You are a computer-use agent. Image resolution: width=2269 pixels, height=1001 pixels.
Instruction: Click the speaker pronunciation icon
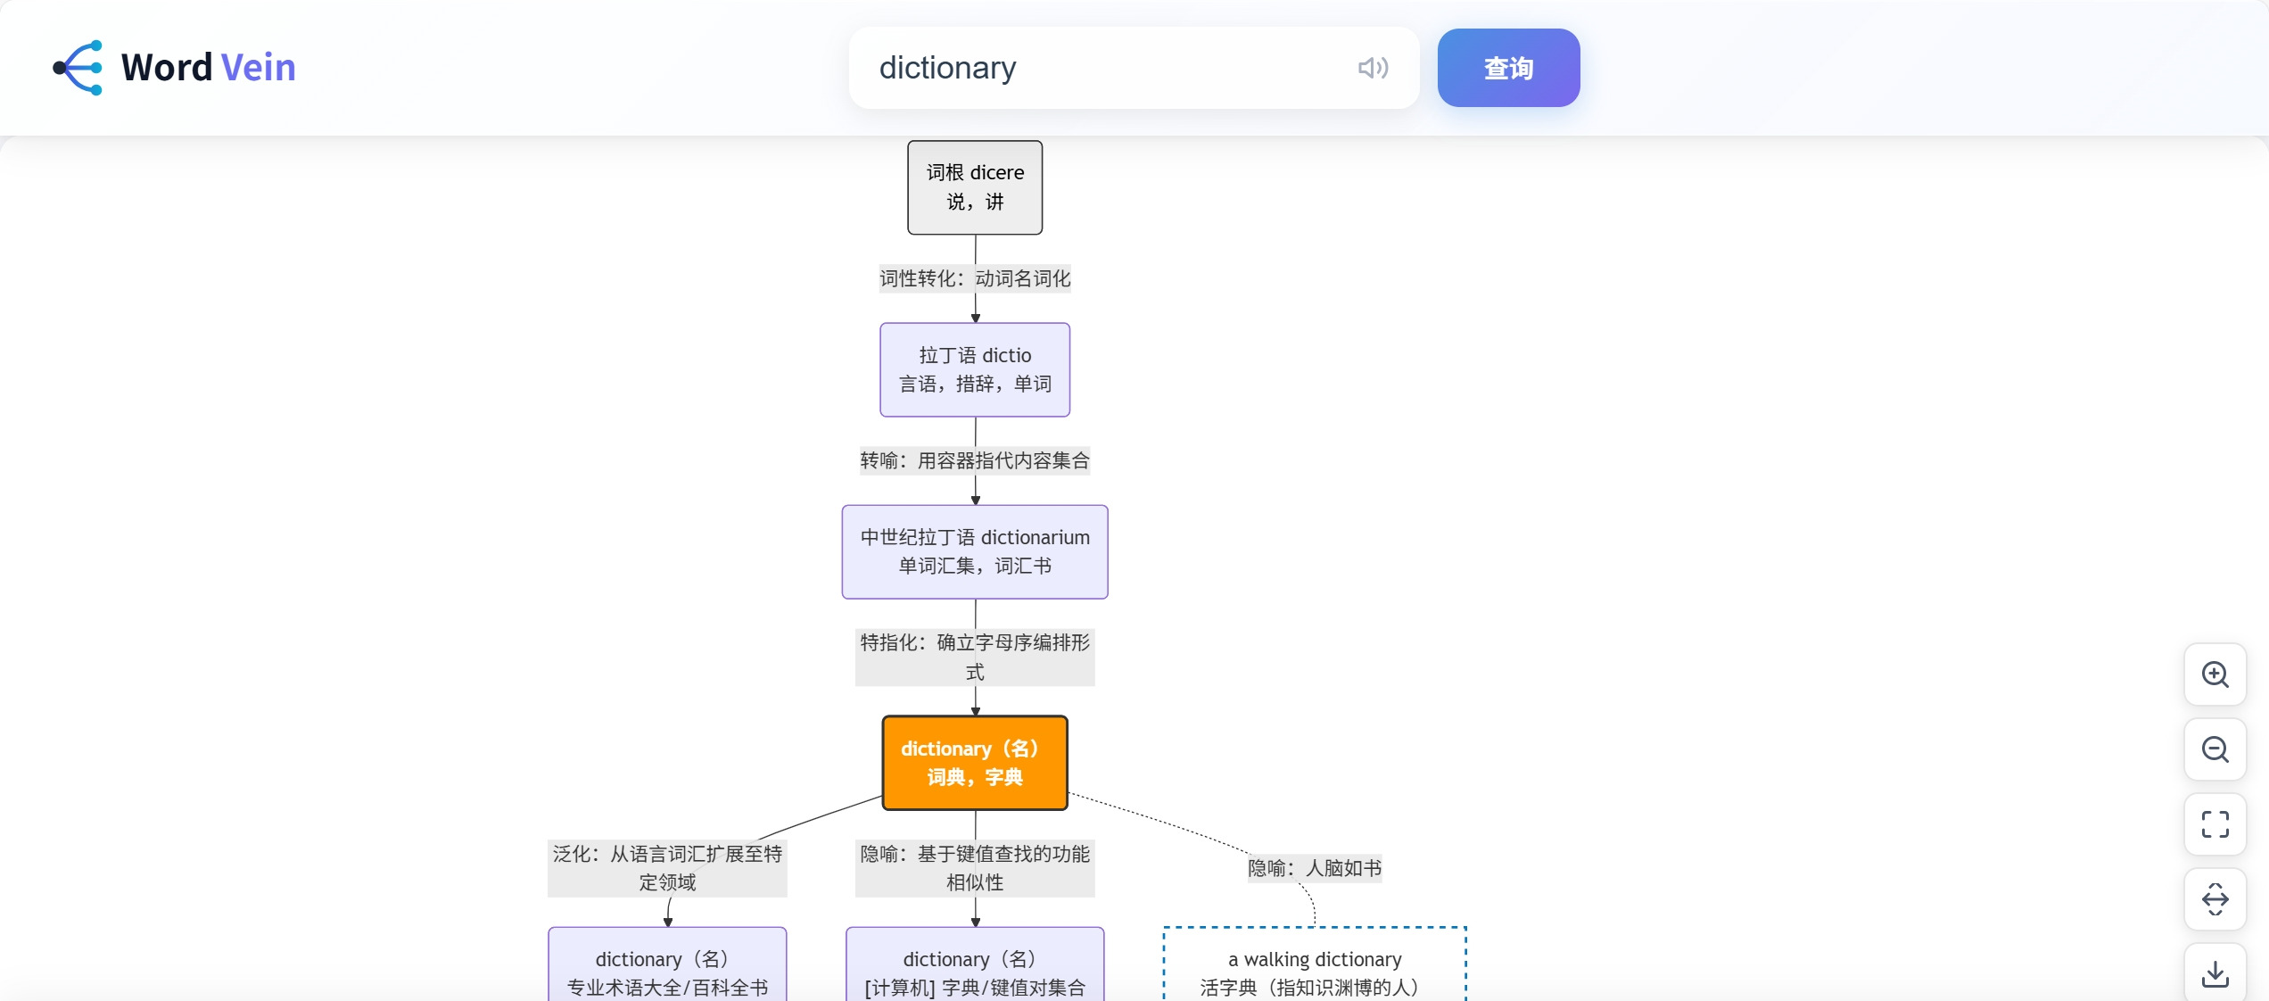pyautogui.click(x=1373, y=68)
